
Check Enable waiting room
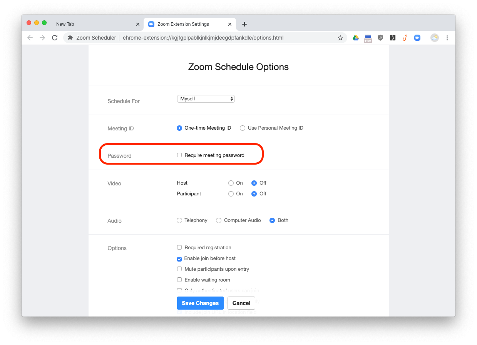[x=179, y=280]
